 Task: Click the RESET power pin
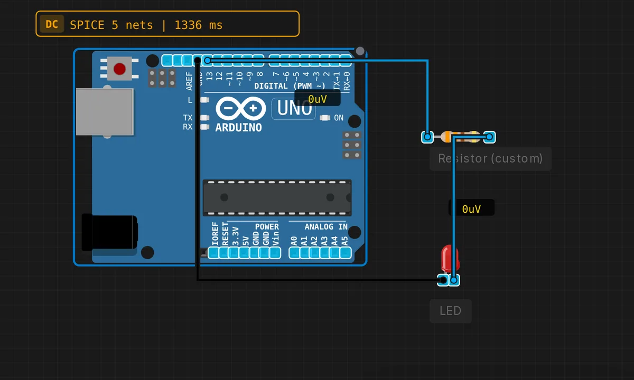point(223,253)
